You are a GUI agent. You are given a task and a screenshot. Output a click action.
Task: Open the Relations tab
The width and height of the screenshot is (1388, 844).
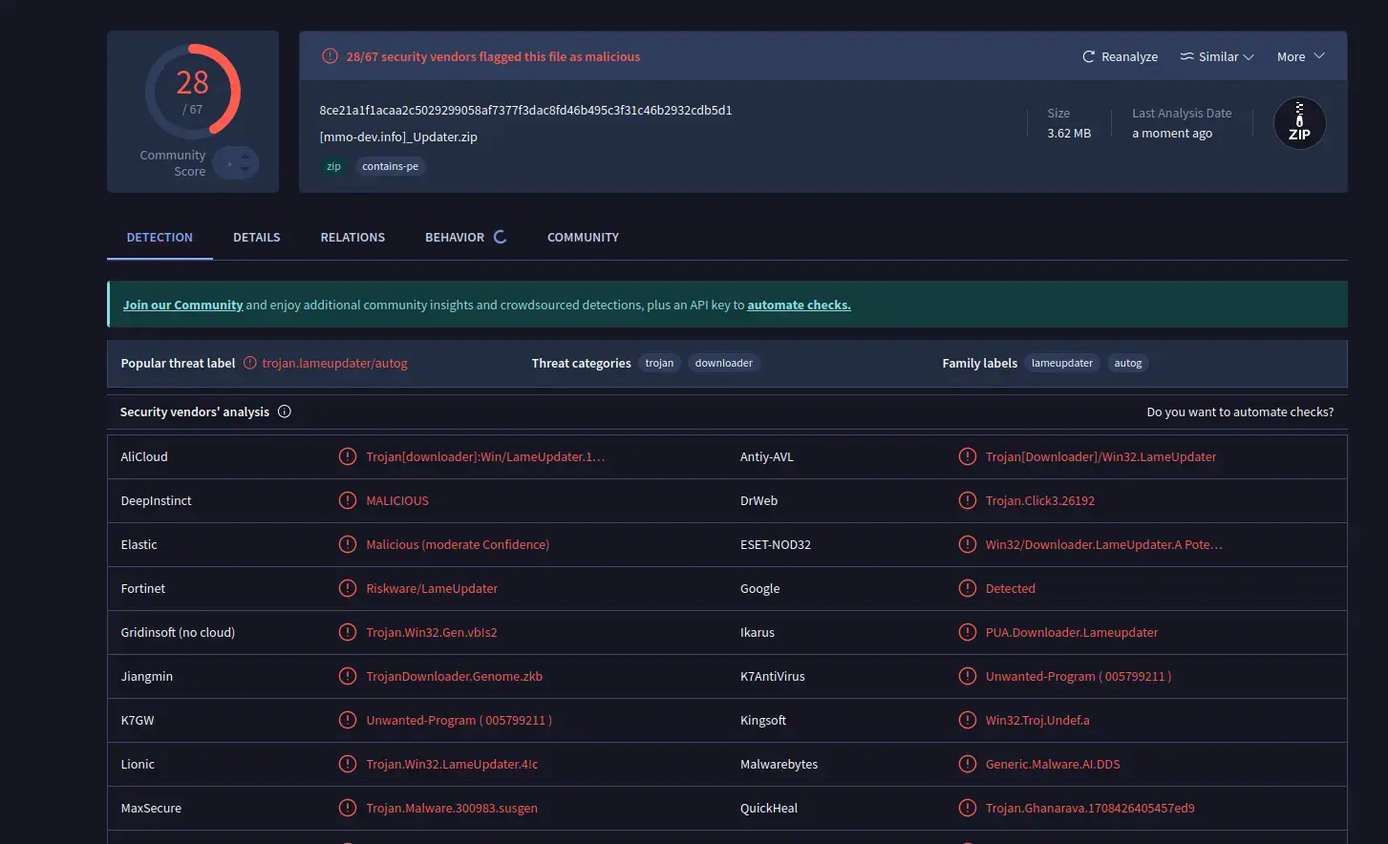tap(352, 237)
